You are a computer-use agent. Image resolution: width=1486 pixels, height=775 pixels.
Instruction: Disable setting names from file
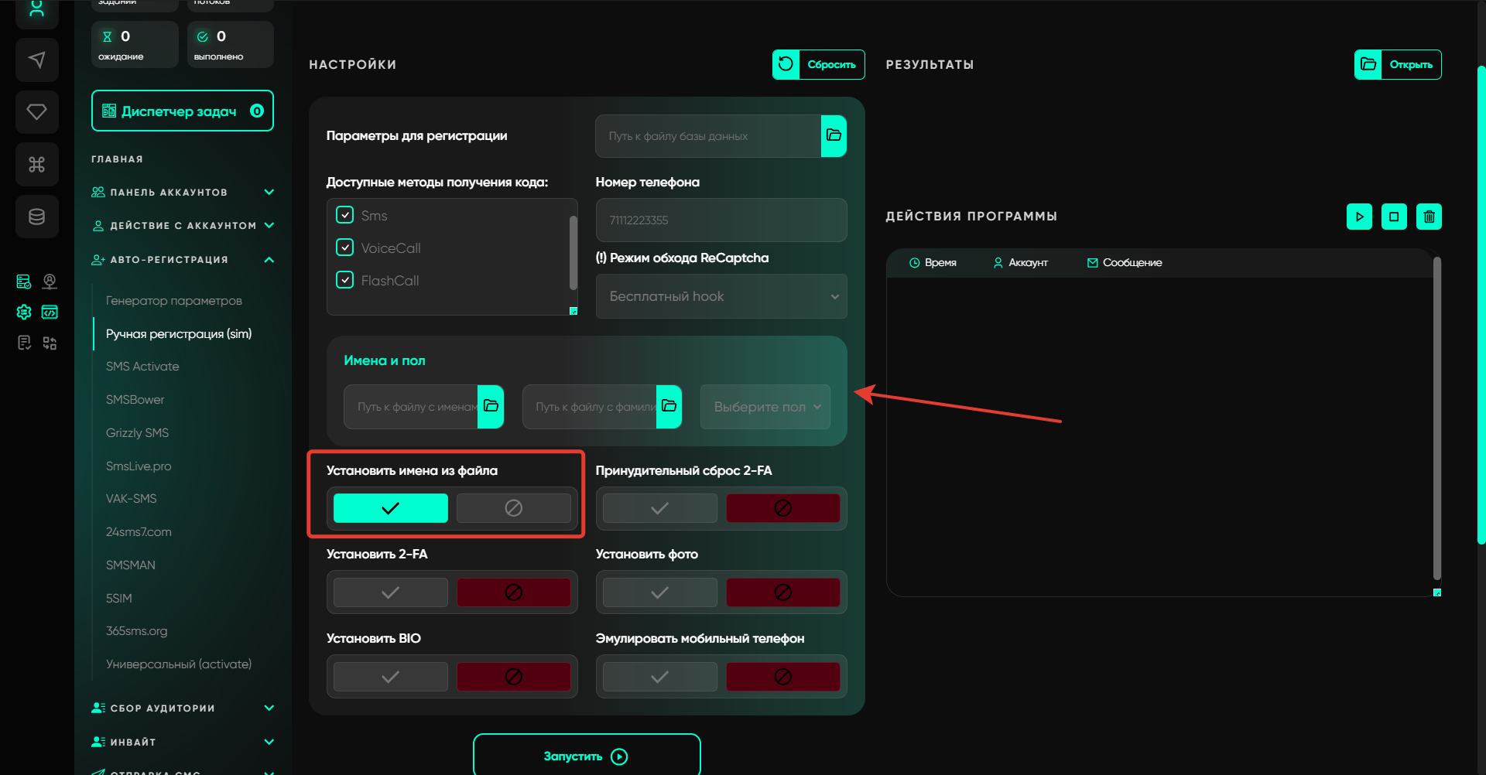point(513,508)
